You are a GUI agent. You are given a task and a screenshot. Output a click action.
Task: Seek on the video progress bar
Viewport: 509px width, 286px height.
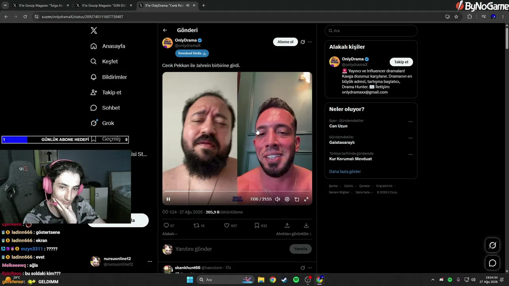coord(237,191)
